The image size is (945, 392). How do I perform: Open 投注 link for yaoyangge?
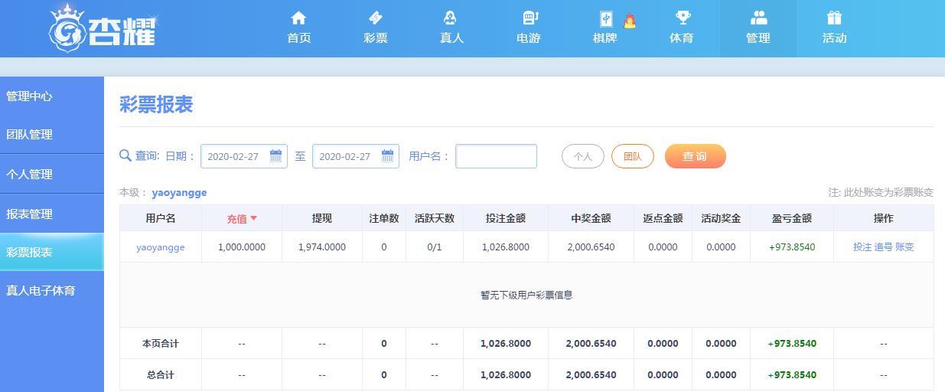pos(862,247)
